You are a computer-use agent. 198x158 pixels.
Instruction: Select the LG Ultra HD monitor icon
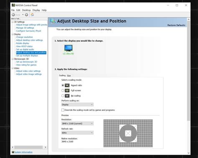tap(69, 48)
